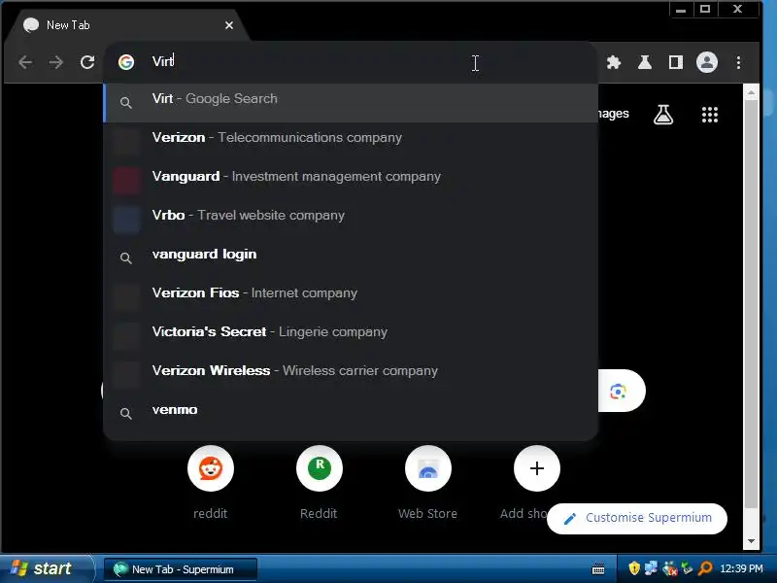The image size is (777, 583).
Task: Close the New Tab tab
Action: click(229, 25)
